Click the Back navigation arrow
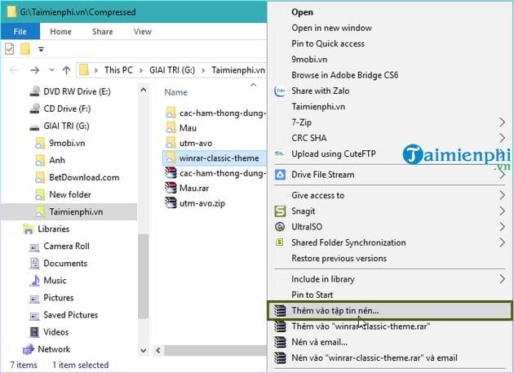This screenshot has height=373, width=514. point(14,70)
